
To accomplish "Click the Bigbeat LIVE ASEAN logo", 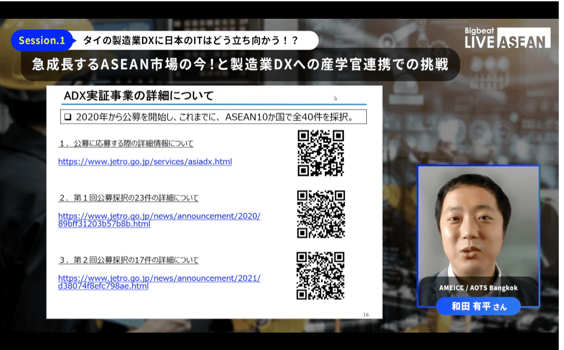I will 507,37.
